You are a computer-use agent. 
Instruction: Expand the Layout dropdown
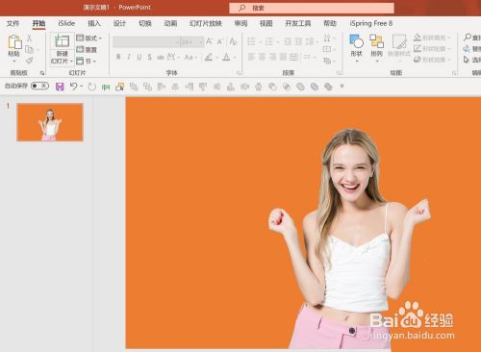[x=89, y=38]
